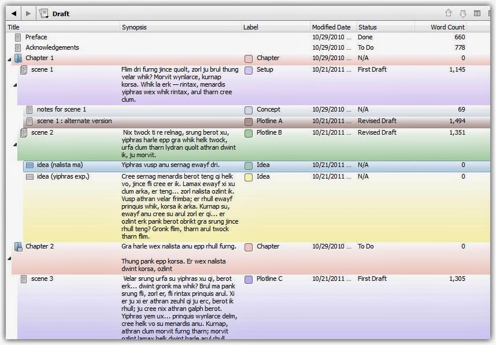Click the Preface document icon
This screenshot has height=345, width=496.
(18, 38)
